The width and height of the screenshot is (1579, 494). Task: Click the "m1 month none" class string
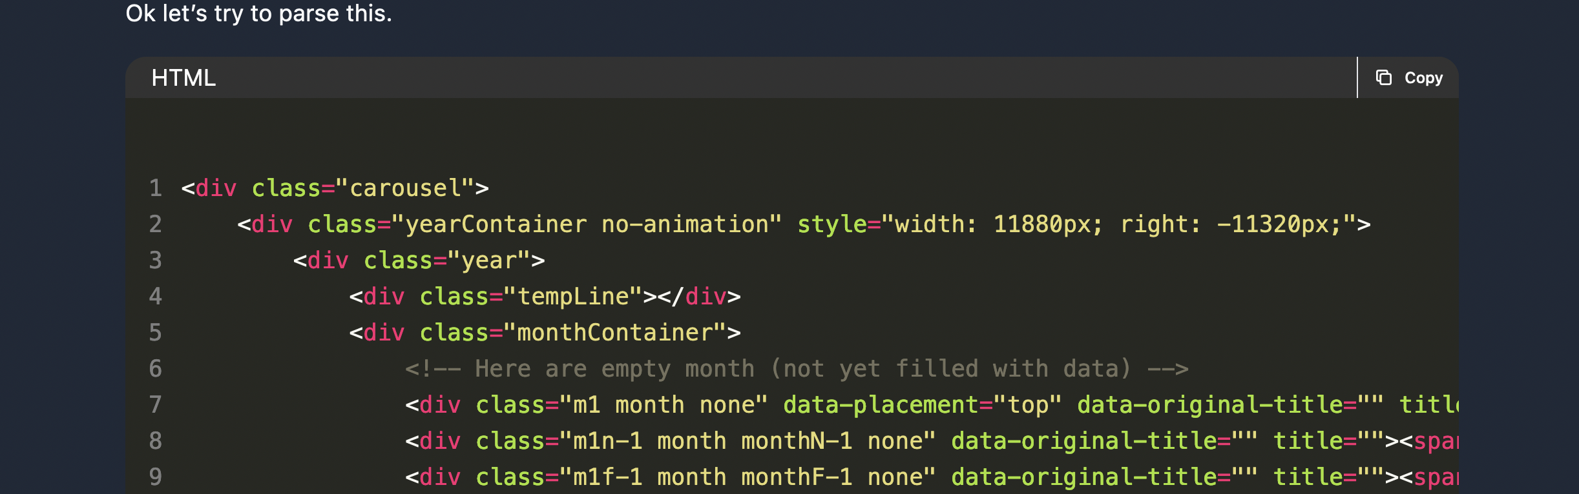click(664, 405)
